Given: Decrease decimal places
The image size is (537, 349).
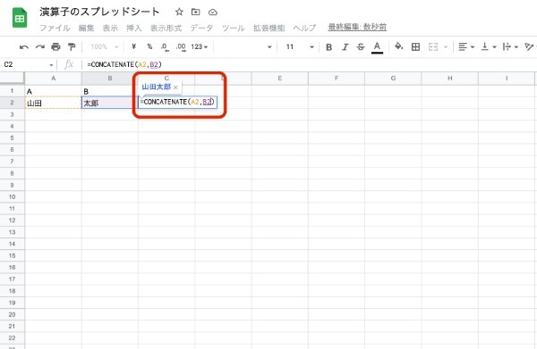Looking at the screenshot, I should coord(165,46).
